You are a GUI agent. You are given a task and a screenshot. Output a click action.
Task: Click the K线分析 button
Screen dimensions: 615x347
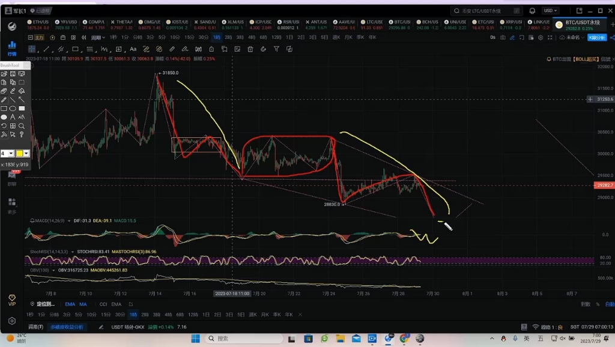point(597,37)
